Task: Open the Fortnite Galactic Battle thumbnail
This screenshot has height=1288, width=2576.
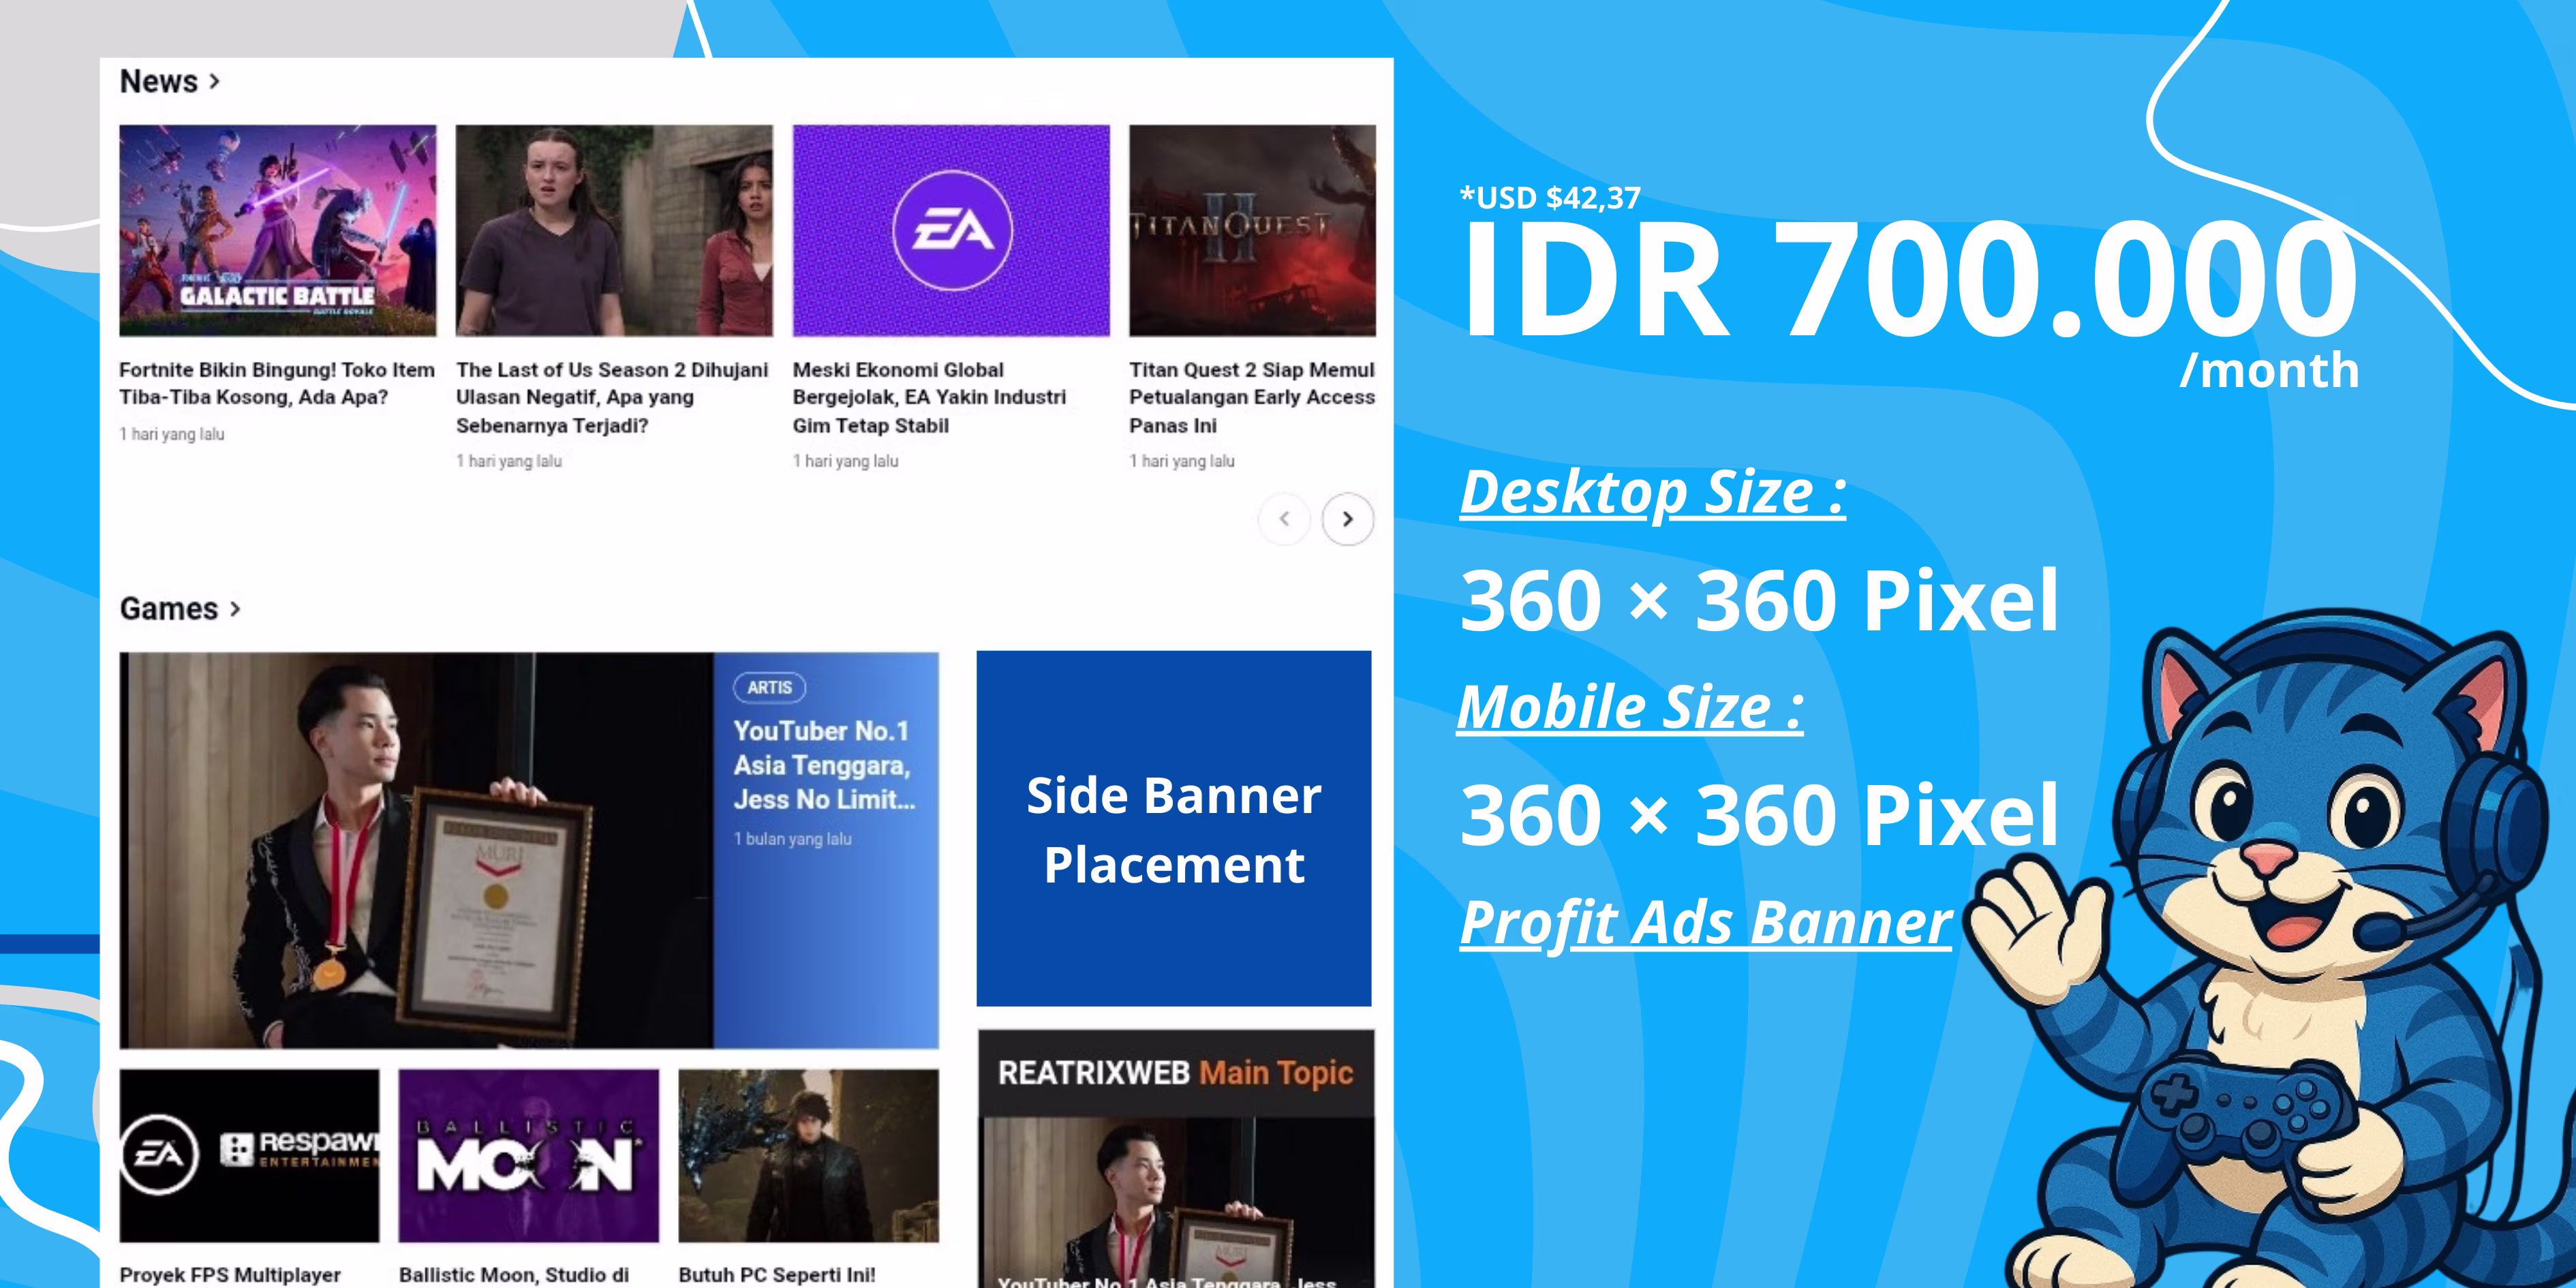Action: 277,230
